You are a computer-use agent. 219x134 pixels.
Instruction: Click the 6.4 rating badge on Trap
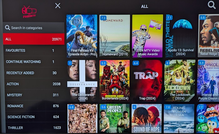136,63
